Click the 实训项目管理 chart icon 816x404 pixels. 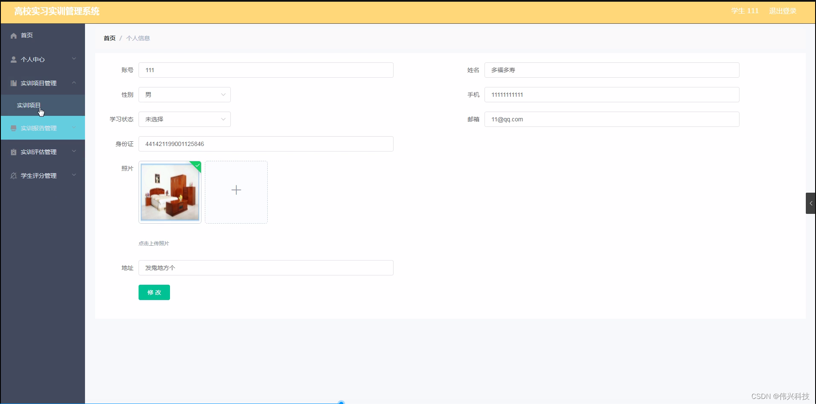coord(13,83)
